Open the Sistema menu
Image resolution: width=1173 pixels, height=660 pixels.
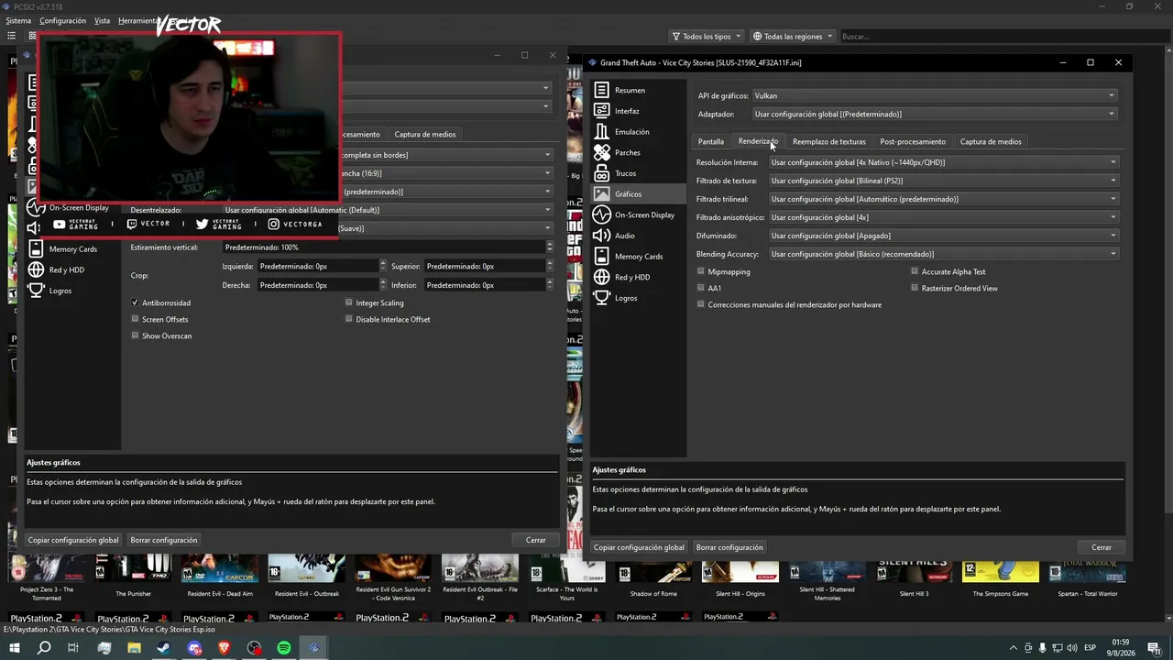tap(18, 20)
